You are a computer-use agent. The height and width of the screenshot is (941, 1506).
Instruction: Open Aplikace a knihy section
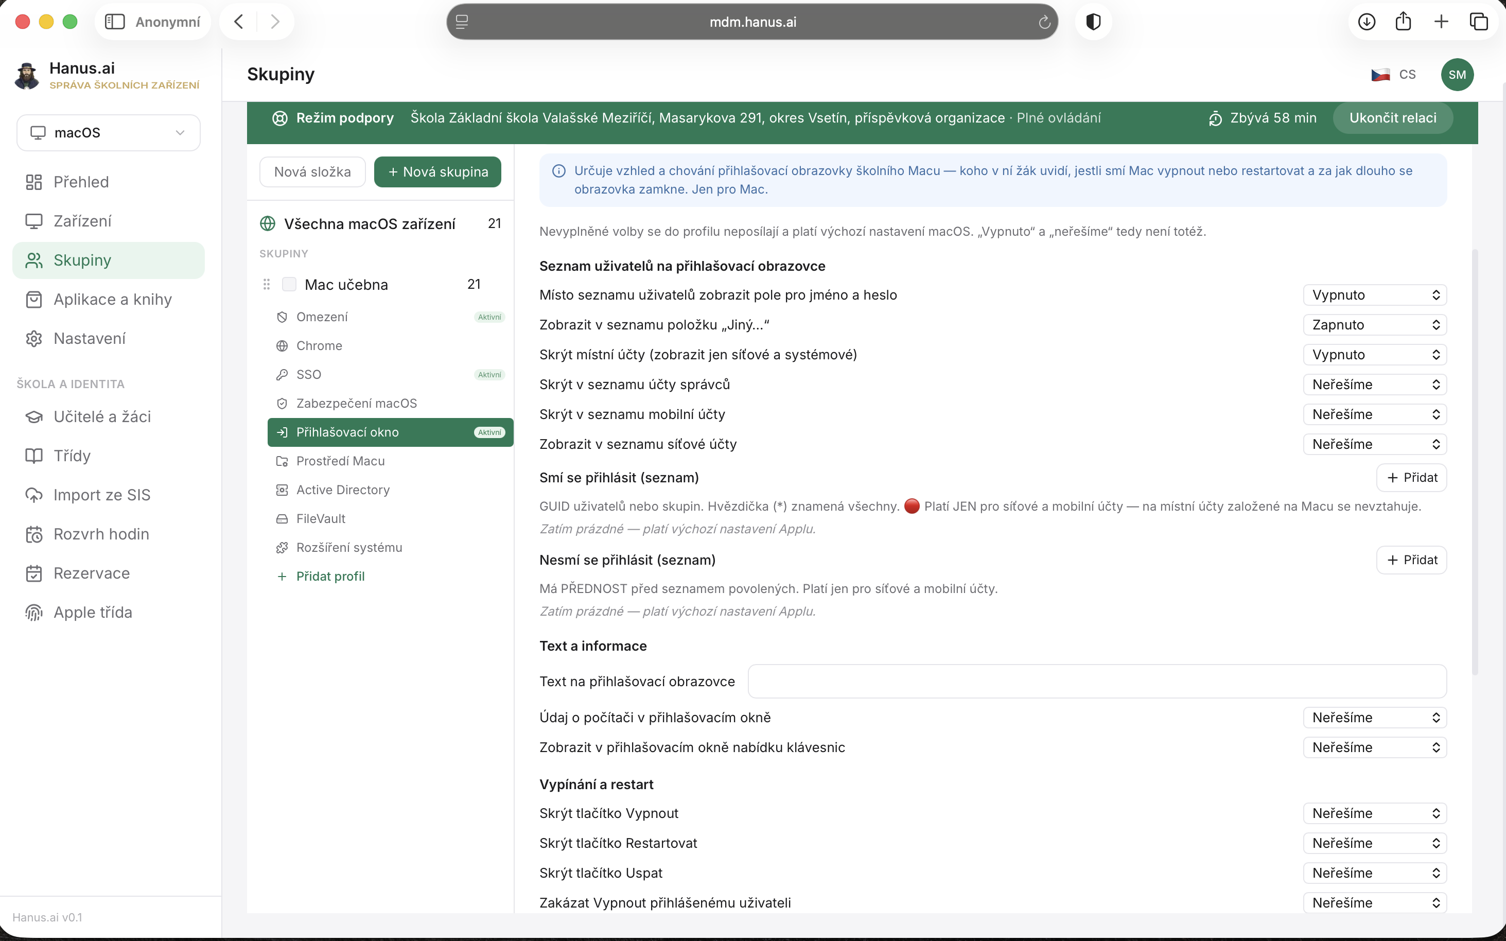(108, 300)
